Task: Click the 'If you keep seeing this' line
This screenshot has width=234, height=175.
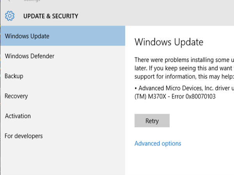Action: pos(183,68)
